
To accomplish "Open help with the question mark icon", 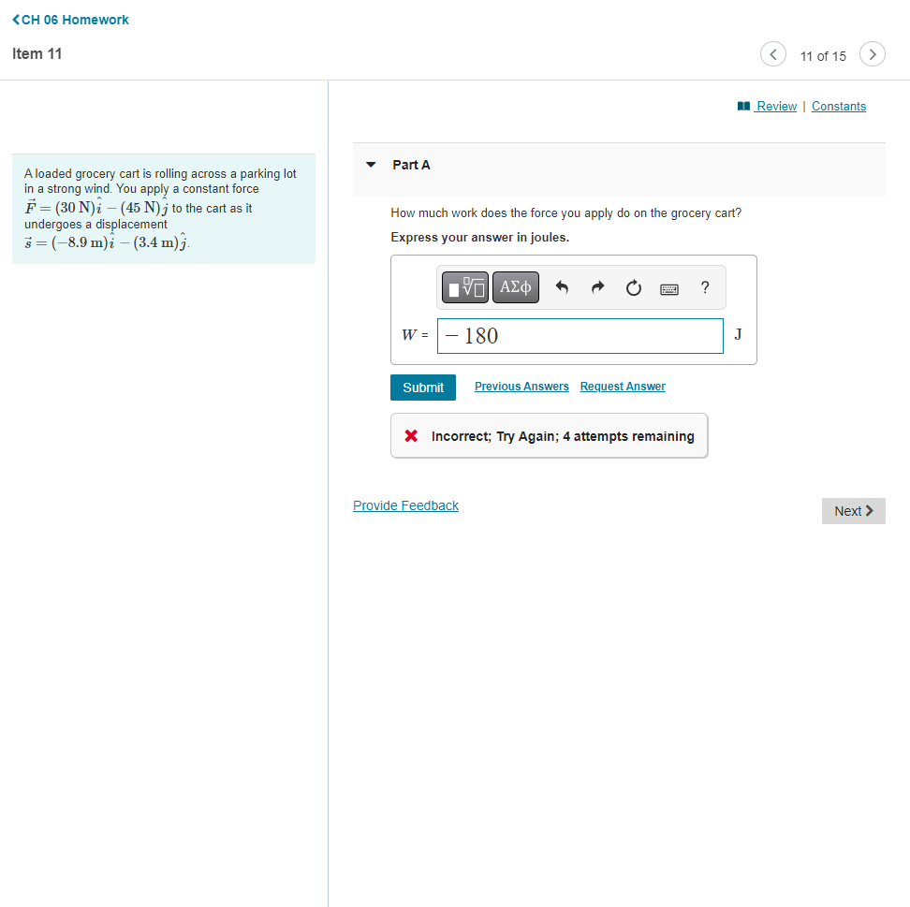I will tap(704, 287).
